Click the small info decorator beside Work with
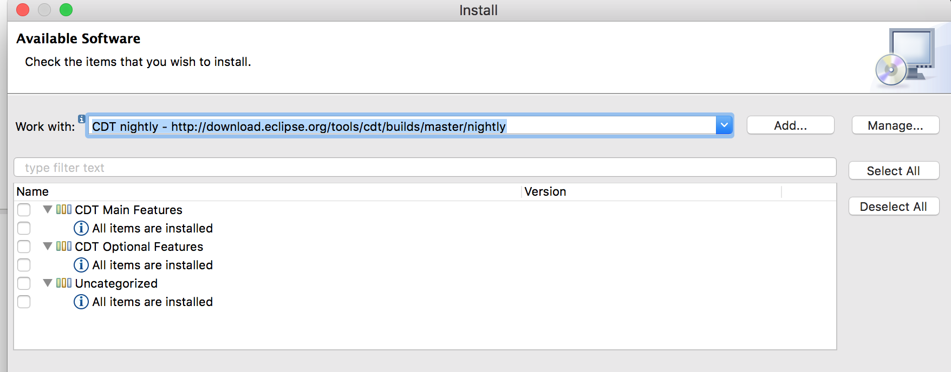This screenshot has width=951, height=372. coord(82,118)
